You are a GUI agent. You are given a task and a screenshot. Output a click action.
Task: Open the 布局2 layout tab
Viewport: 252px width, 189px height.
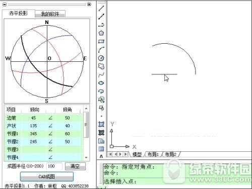pos(170,154)
